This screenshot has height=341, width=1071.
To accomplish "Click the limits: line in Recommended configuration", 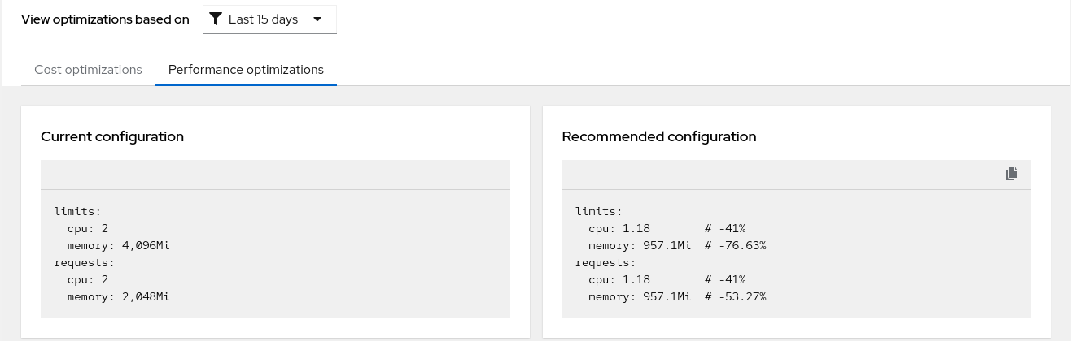I will [598, 211].
